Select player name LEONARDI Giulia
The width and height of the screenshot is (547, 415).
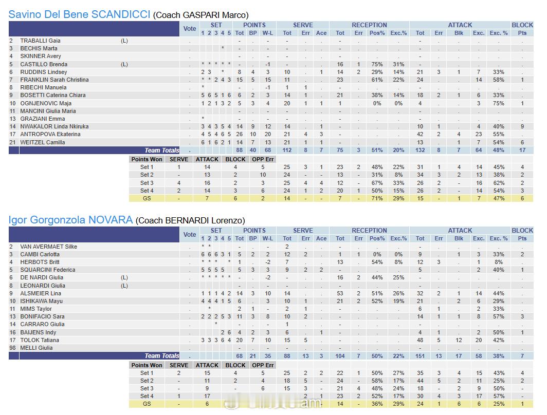coord(43,286)
